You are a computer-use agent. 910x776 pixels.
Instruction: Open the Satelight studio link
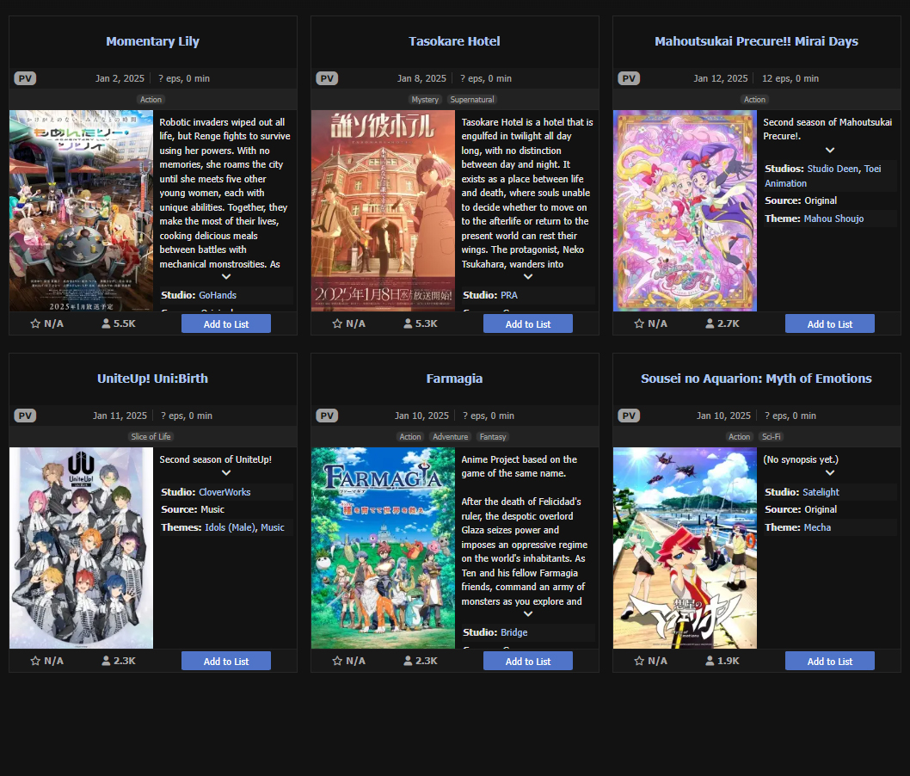point(821,492)
